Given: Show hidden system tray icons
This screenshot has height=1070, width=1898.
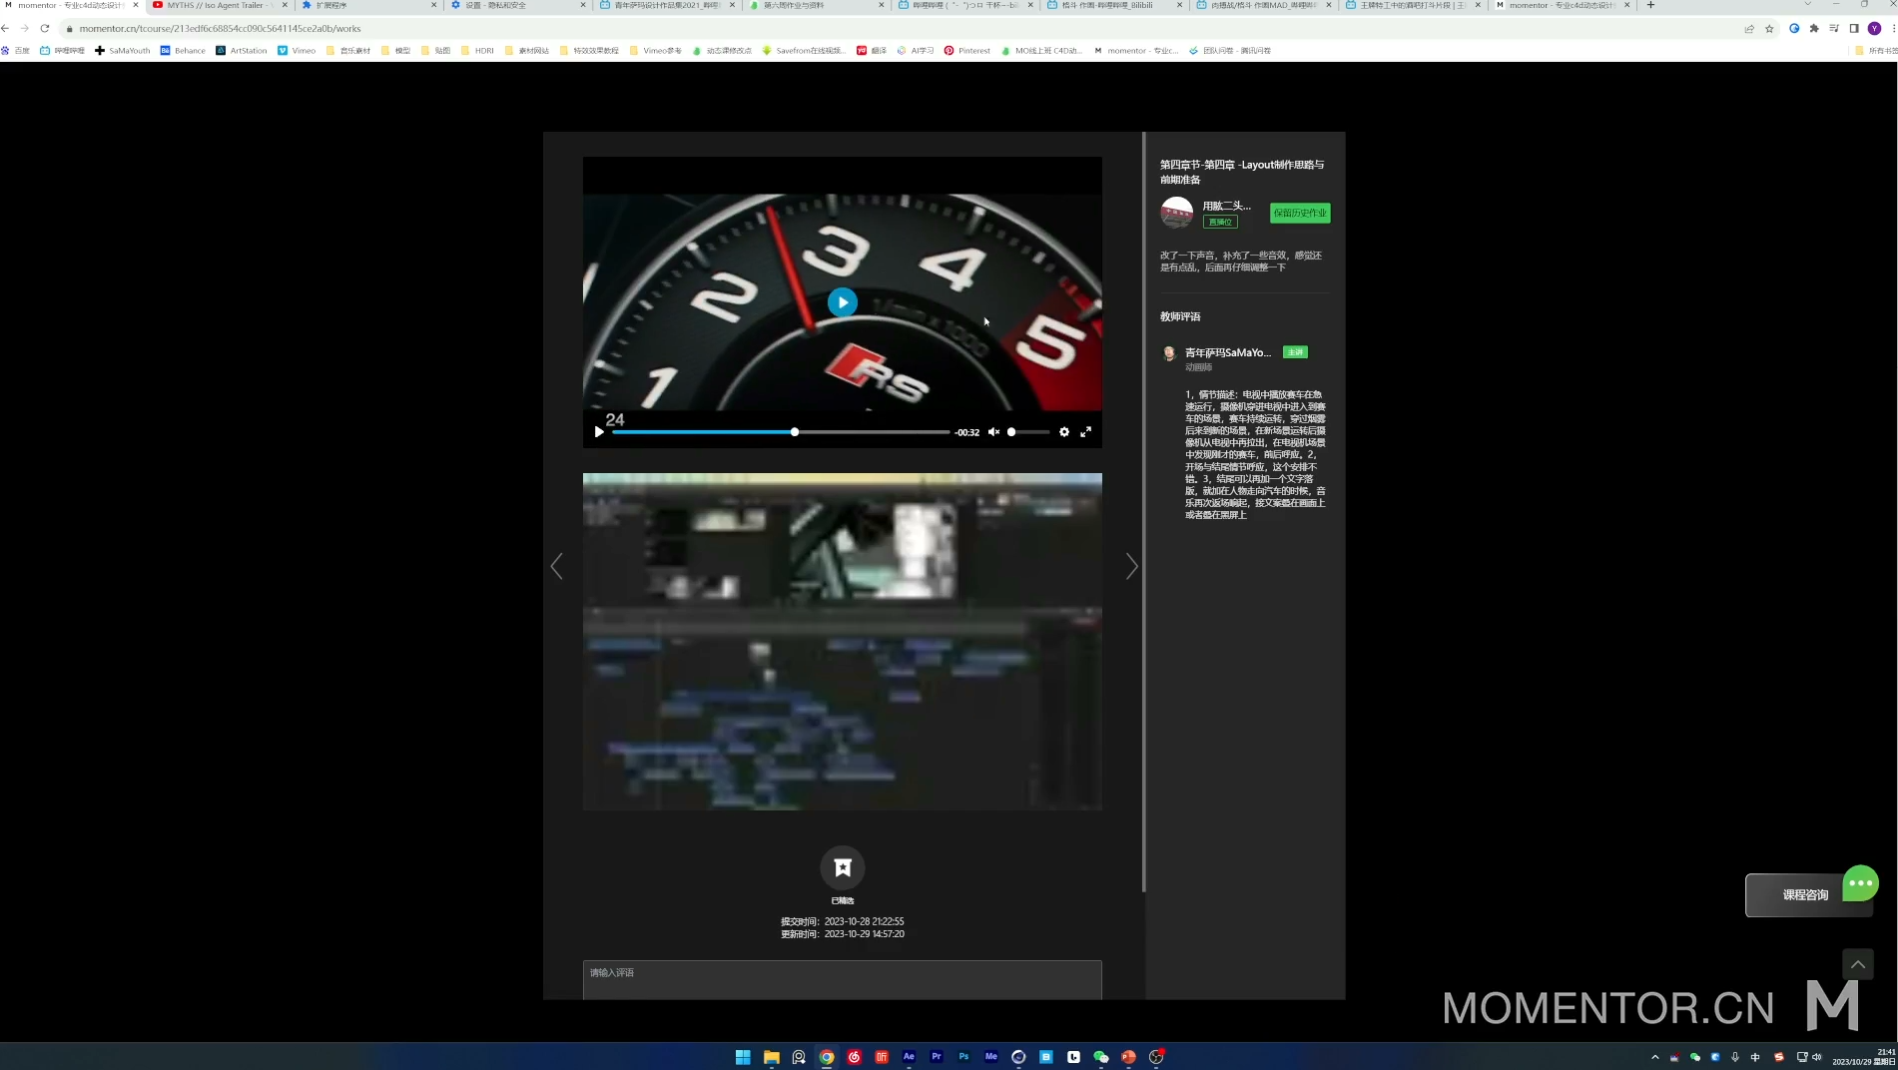Looking at the screenshot, I should pos(1654,1057).
